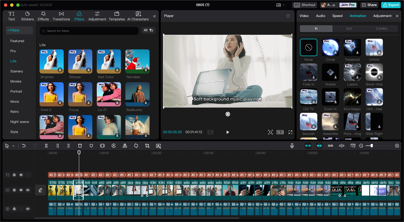Click the pencil cover edit button
The image size is (404, 222).
(x=40, y=190)
